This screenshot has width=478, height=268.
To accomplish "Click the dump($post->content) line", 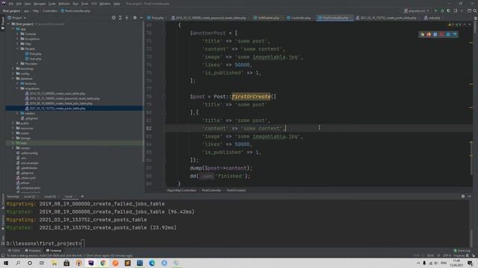I will 221,168.
